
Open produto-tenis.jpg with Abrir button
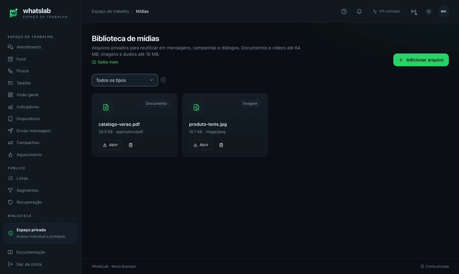click(x=201, y=145)
